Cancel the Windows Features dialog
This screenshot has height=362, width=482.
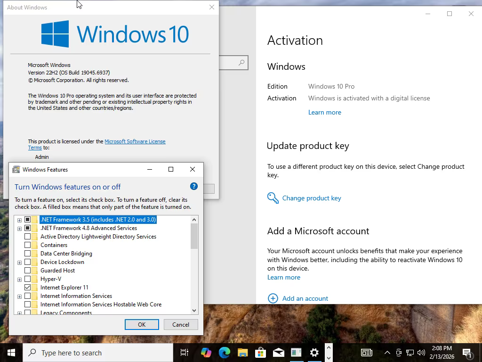[x=181, y=324]
